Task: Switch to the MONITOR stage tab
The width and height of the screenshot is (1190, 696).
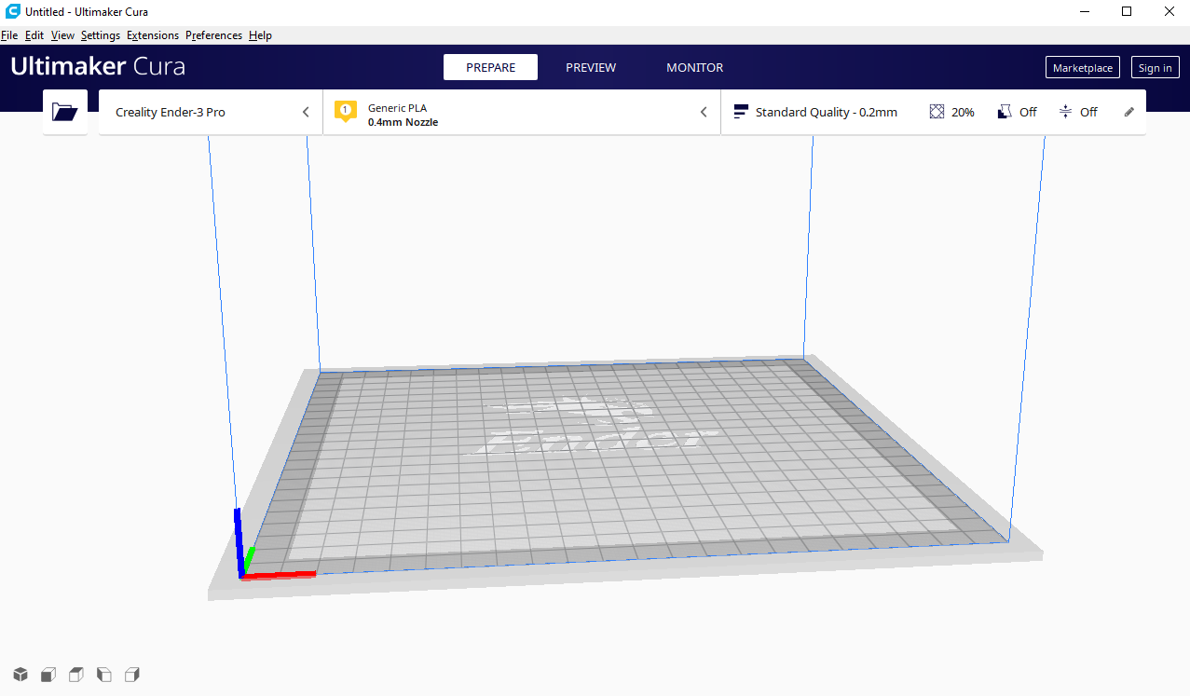Action: [694, 67]
